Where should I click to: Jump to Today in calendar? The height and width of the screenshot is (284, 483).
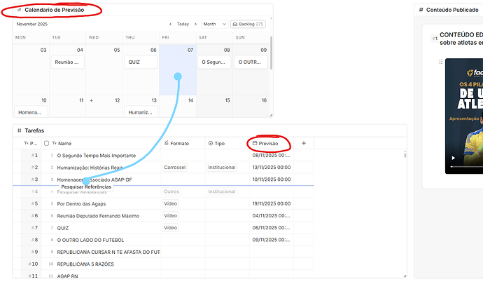pyautogui.click(x=183, y=24)
